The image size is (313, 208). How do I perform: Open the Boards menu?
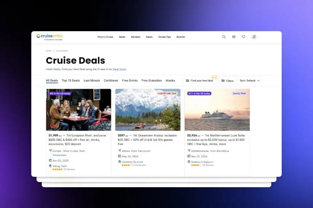coord(181,37)
